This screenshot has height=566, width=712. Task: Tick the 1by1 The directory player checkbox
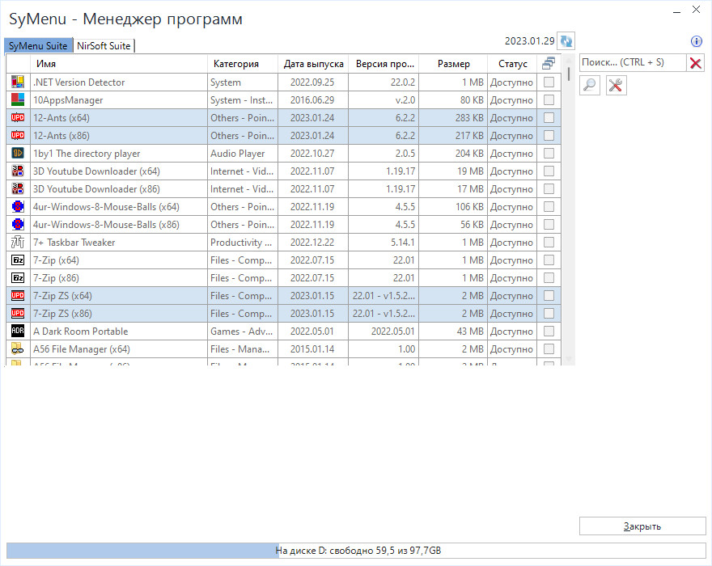549,154
